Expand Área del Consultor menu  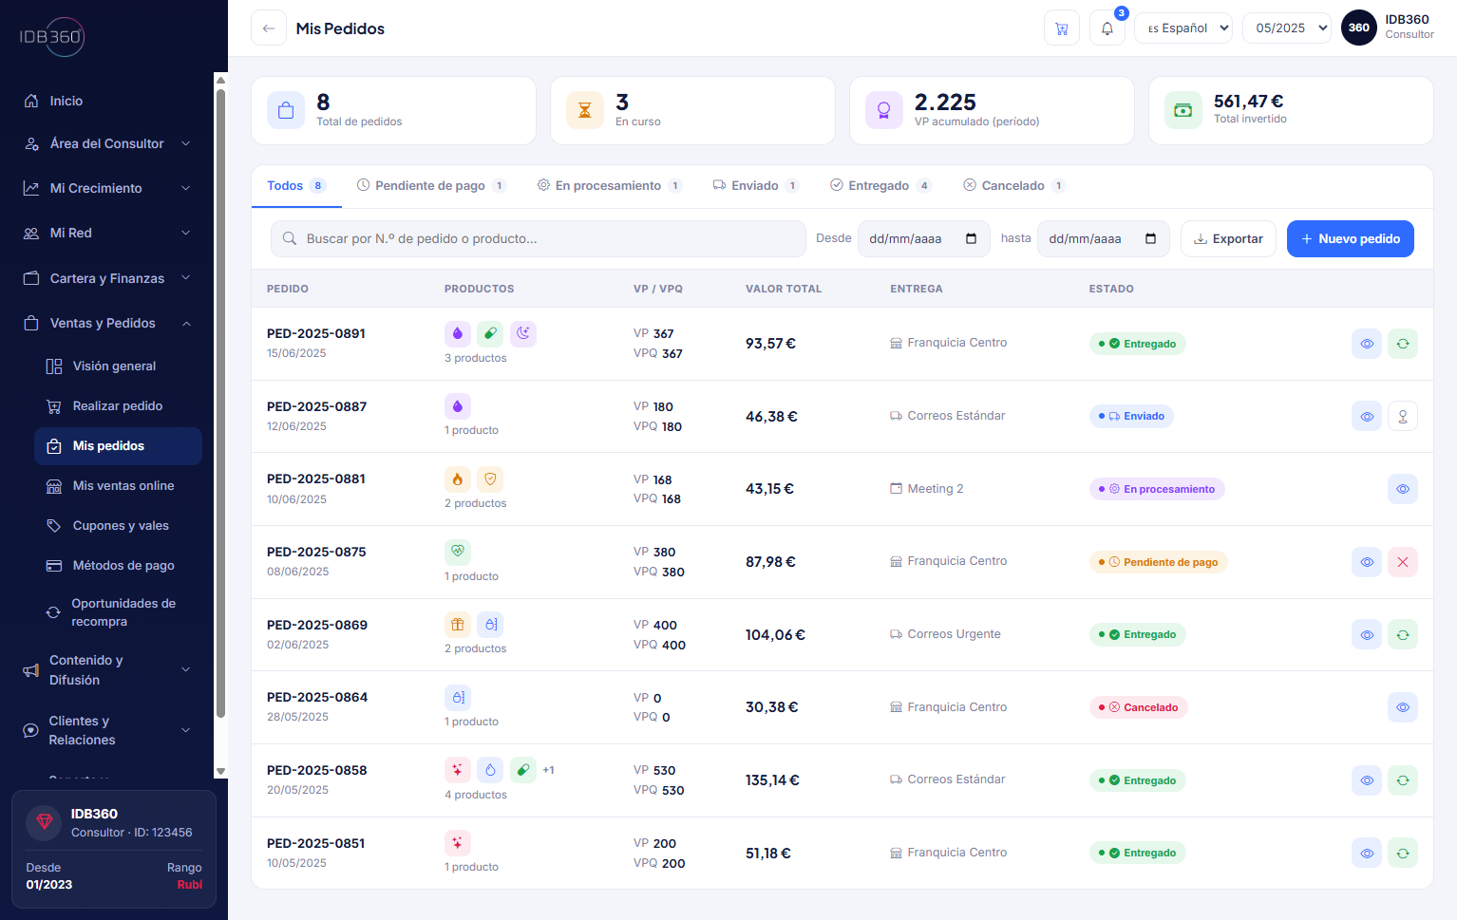[x=107, y=144]
